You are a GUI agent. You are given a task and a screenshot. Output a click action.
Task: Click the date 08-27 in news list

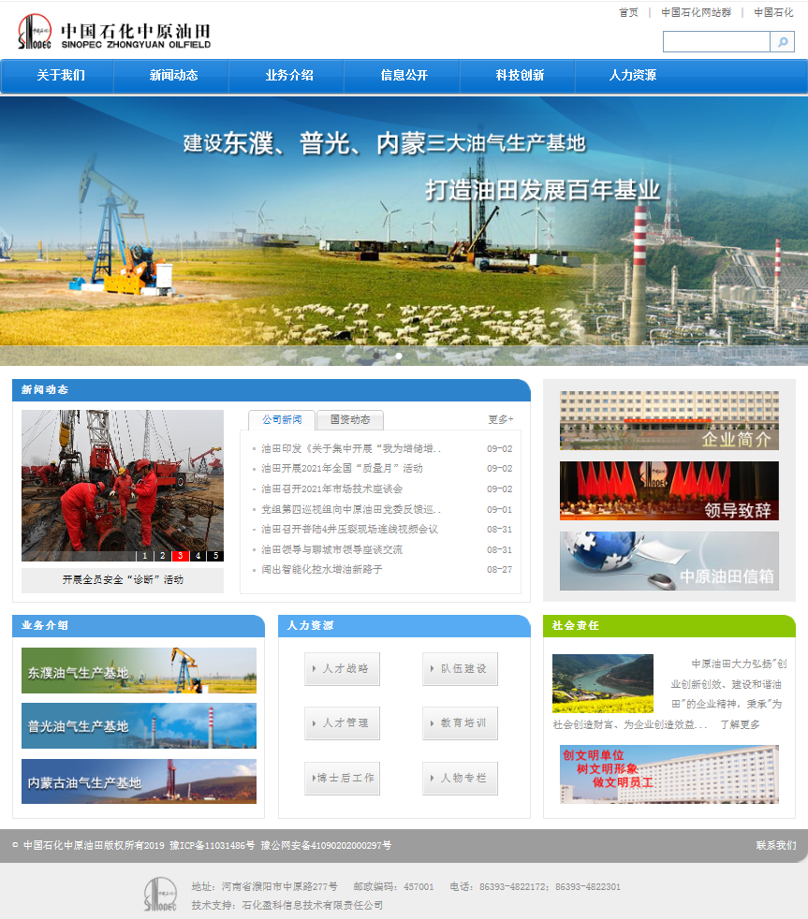pos(500,569)
